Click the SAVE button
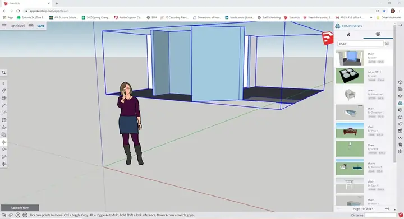The image size is (404, 219). click(x=41, y=26)
